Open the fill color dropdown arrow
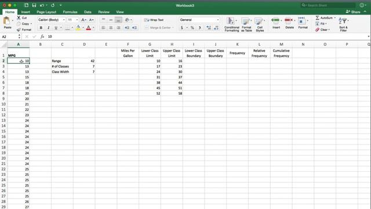 tap(83, 28)
